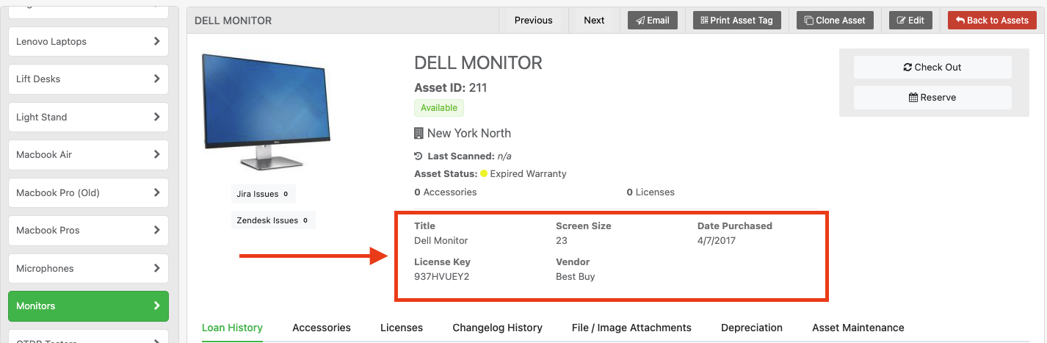Click the 4/7/2017 purchase date
The image size is (1047, 343).
coord(717,240)
